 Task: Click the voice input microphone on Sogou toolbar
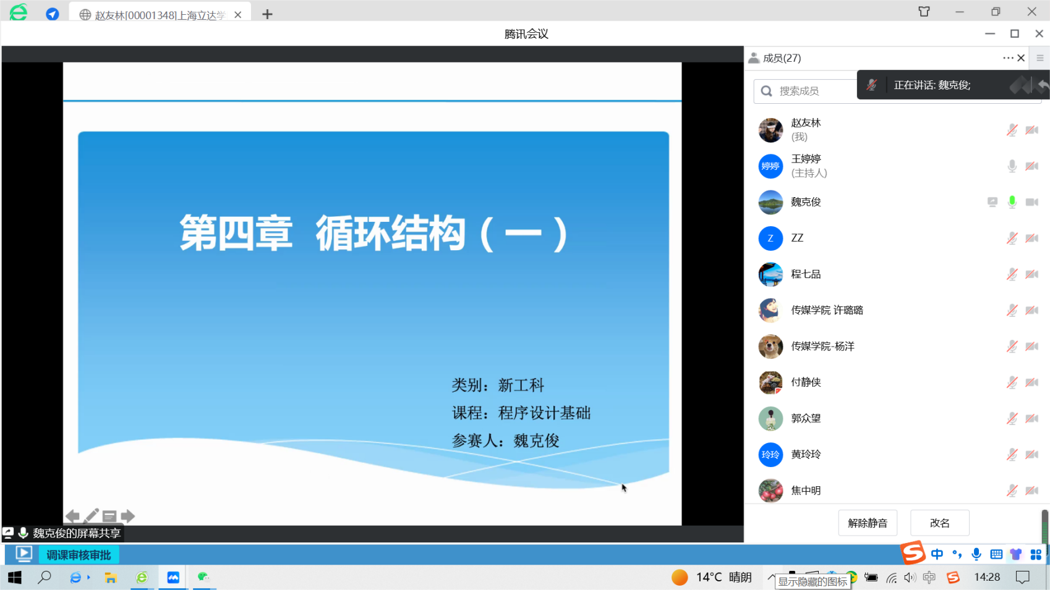coord(976,554)
